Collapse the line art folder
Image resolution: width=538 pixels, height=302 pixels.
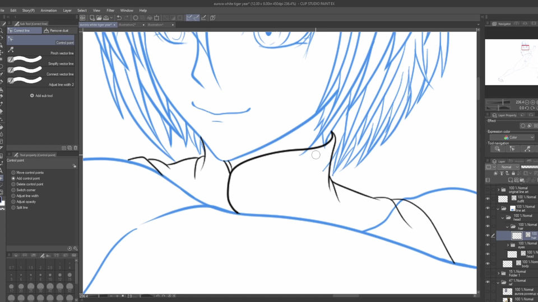[x=499, y=208]
